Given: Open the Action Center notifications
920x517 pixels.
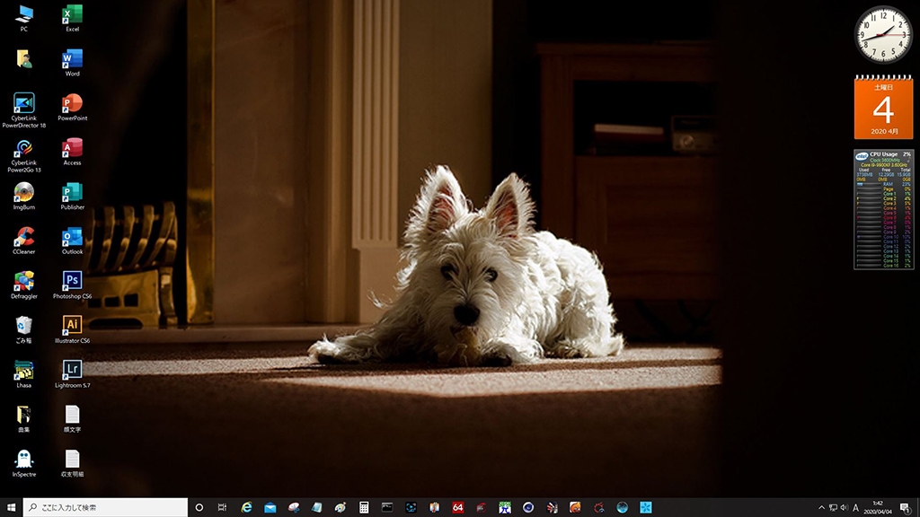Looking at the screenshot, I should (x=906, y=508).
